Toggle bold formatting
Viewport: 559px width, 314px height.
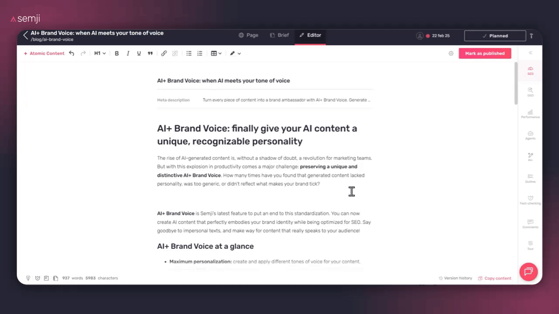coord(117,53)
